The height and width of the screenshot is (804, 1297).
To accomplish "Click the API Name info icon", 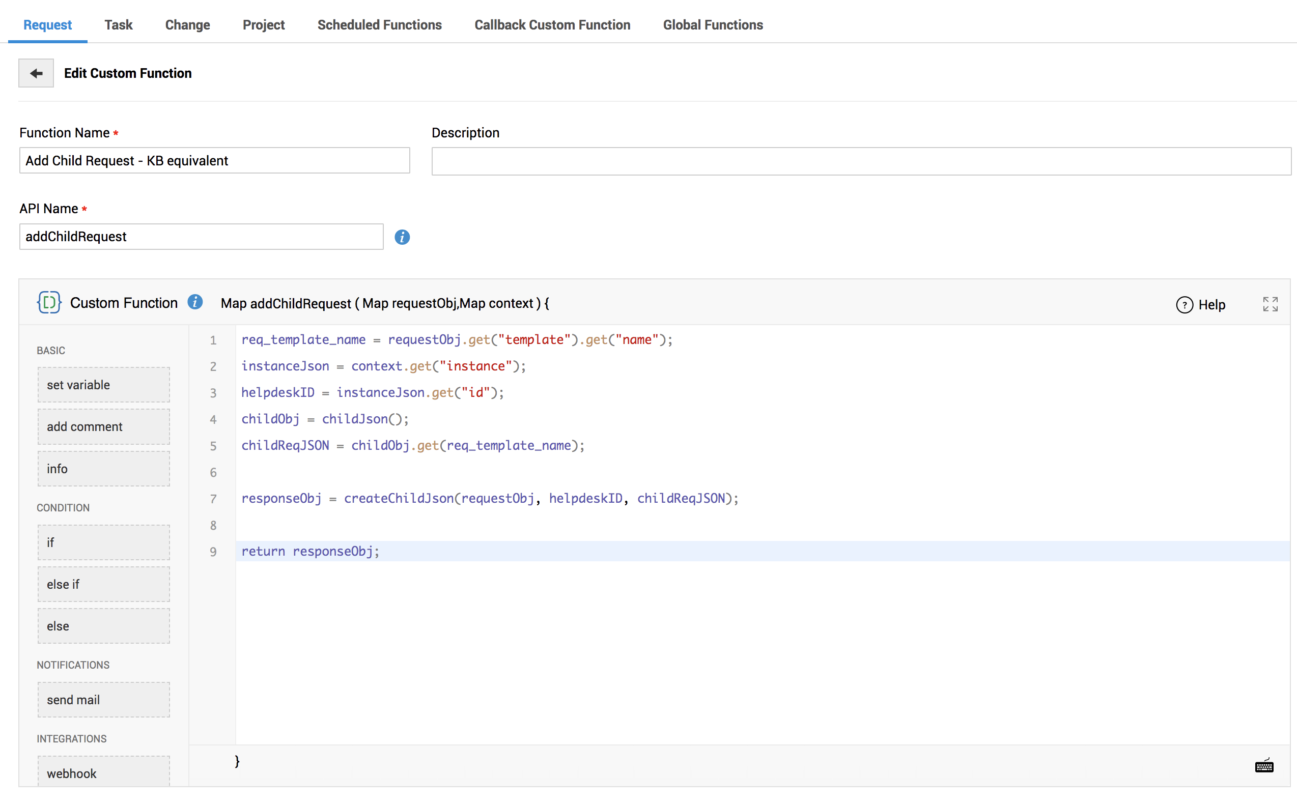I will point(402,237).
